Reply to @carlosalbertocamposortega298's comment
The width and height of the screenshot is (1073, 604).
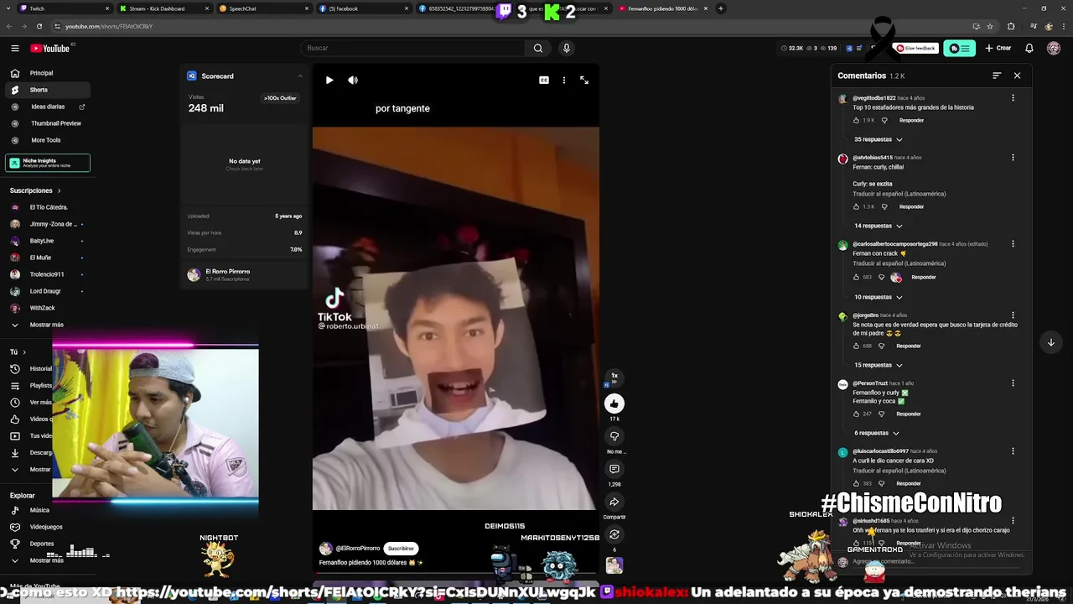(x=924, y=277)
